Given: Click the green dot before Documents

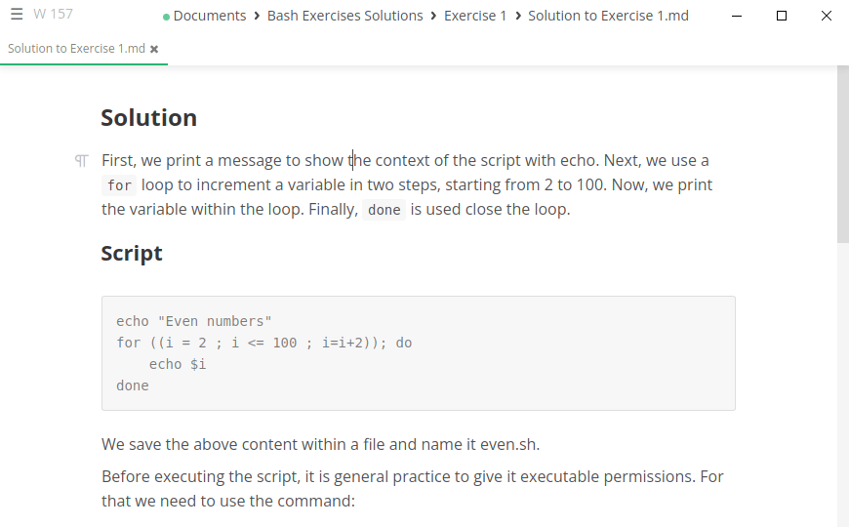Looking at the screenshot, I should click(x=166, y=17).
